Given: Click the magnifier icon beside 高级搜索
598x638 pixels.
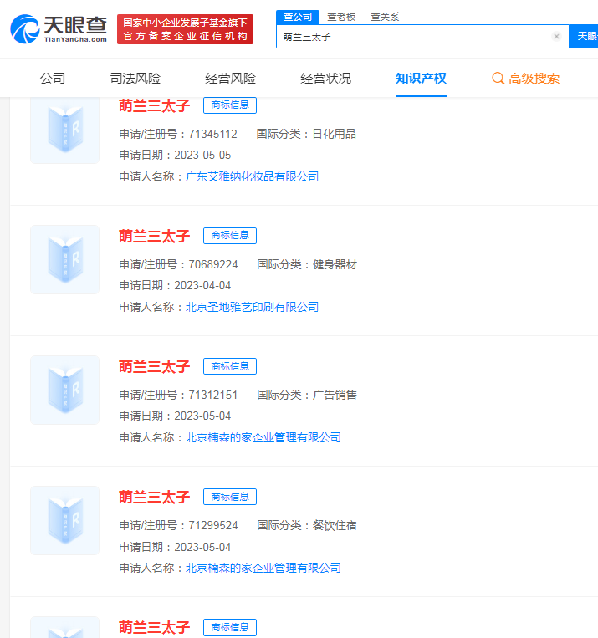Looking at the screenshot, I should click(498, 78).
